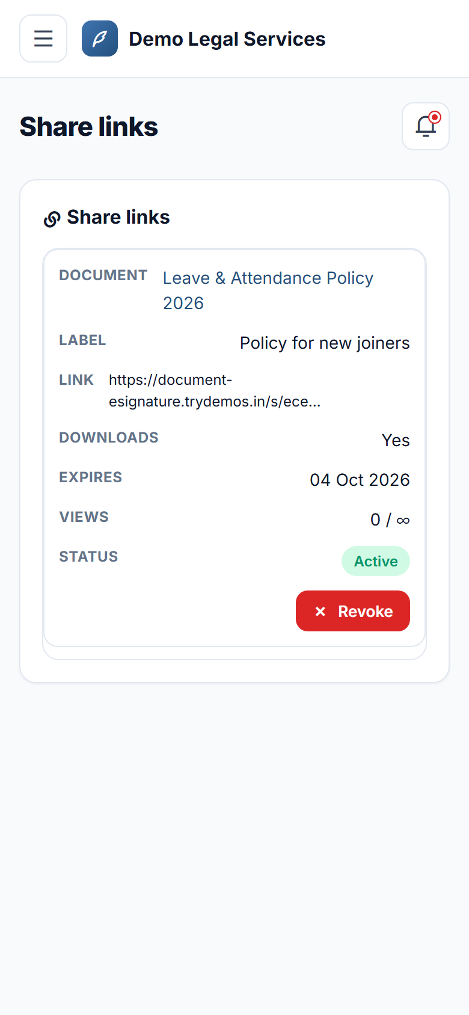Revoke the Policy for new joiners link
Viewport: 469px width, 1015px height.
coord(353,611)
